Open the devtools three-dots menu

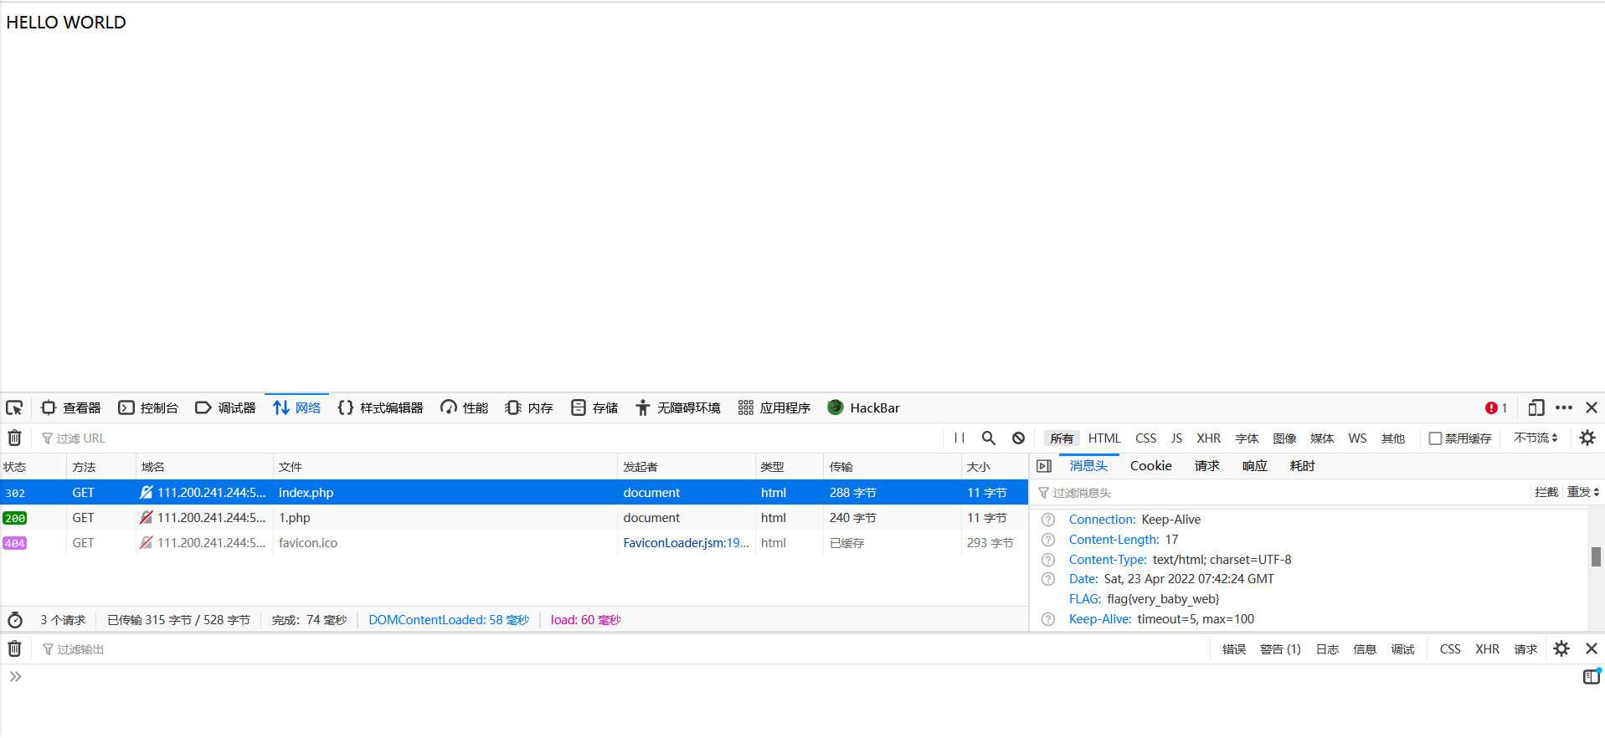pyautogui.click(x=1564, y=407)
